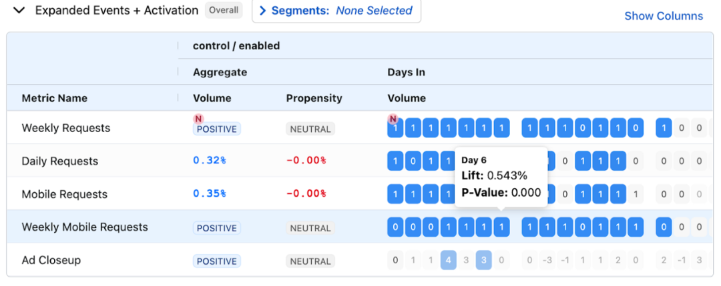Click Daily Requests -0.00% propensity value

coord(306,161)
